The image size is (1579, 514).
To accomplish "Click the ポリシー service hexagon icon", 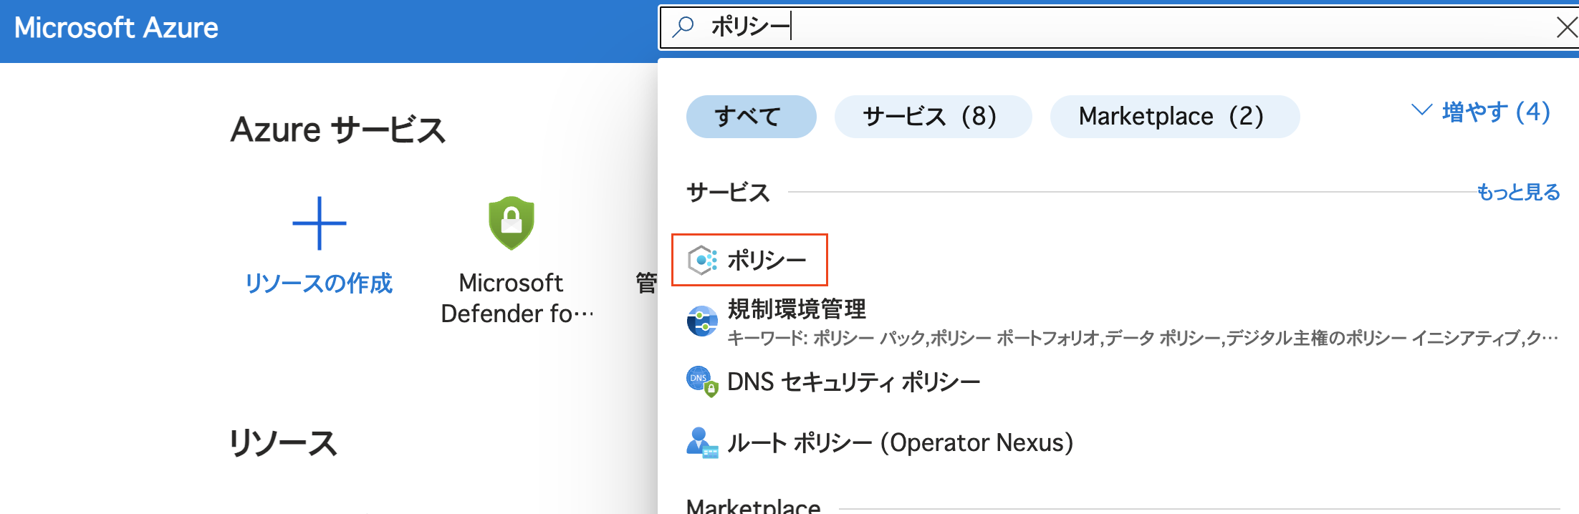I will 702,260.
